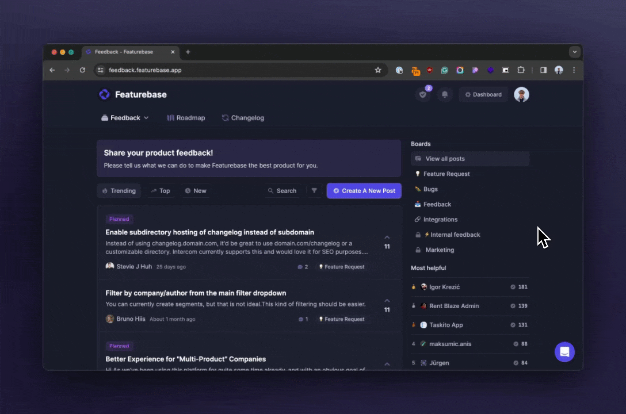Click the Grammarly extension icon
Screen dimensions: 626x414
pyautogui.click(x=444, y=70)
